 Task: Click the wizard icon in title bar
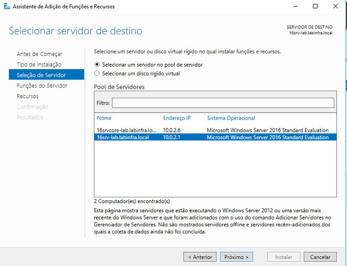pyautogui.click(x=7, y=6)
